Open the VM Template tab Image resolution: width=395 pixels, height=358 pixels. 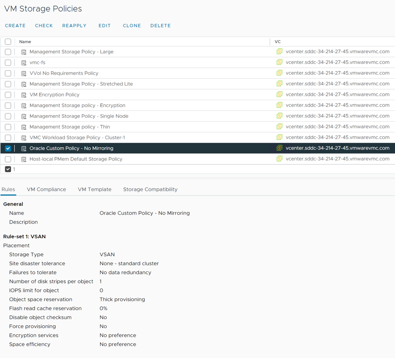95,189
